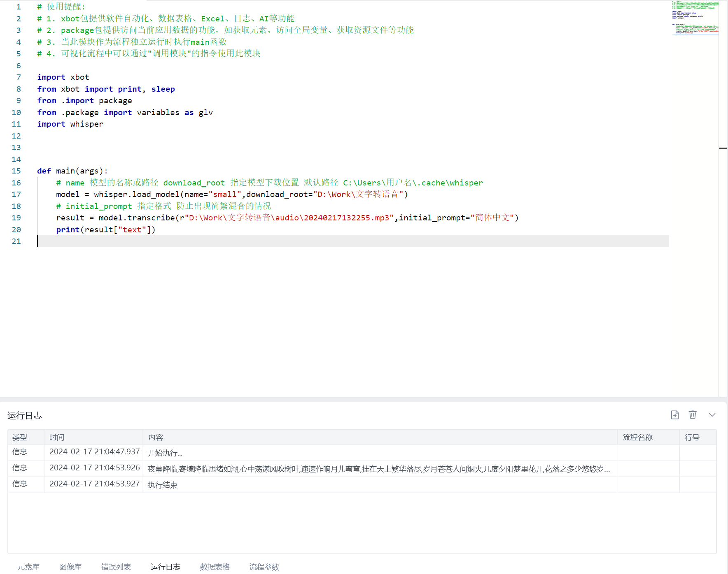Collapse the 运行日志 panel with chevron

(712, 415)
